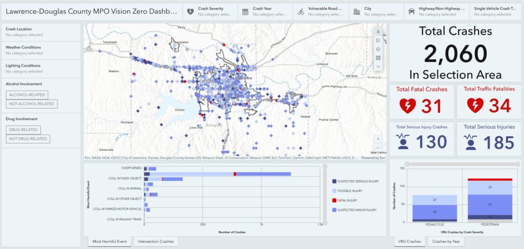Open the map legend list
The width and height of the screenshot is (524, 249).
click(x=378, y=40)
